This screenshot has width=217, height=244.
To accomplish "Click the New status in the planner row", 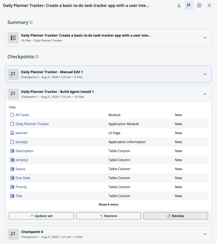I will point(178,133).
